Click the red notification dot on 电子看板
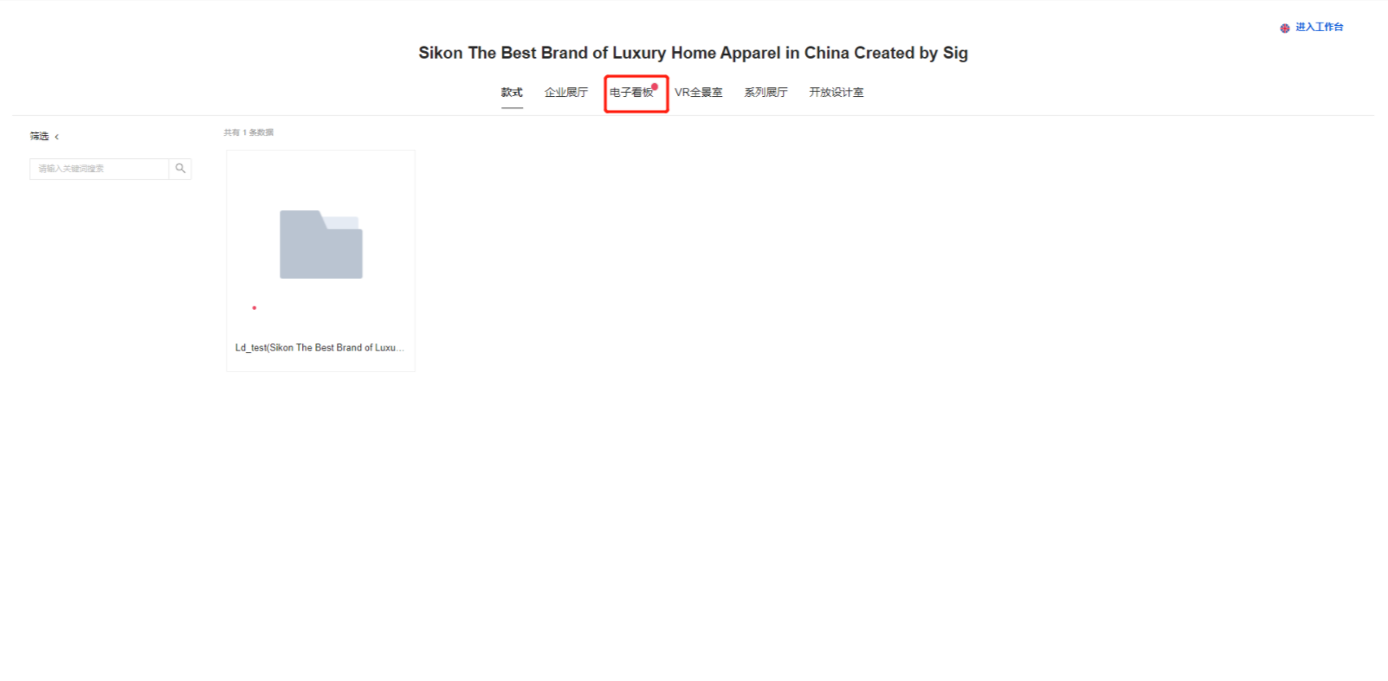 (x=655, y=87)
